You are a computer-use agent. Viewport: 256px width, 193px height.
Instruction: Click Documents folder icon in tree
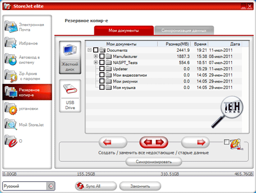tap(102, 50)
